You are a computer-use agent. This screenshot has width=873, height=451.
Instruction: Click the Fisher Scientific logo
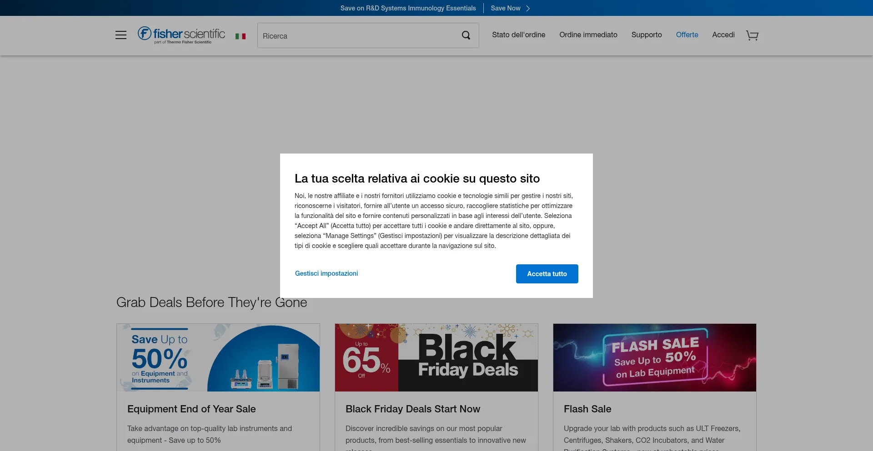click(181, 35)
